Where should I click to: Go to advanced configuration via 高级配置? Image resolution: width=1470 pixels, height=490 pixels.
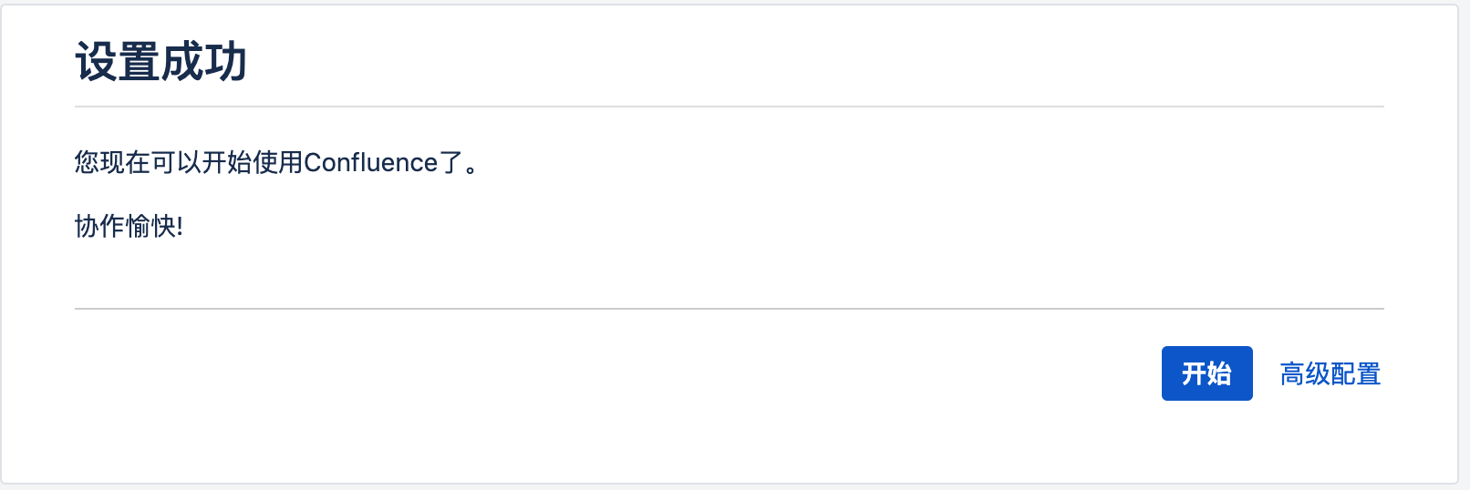pos(1330,374)
